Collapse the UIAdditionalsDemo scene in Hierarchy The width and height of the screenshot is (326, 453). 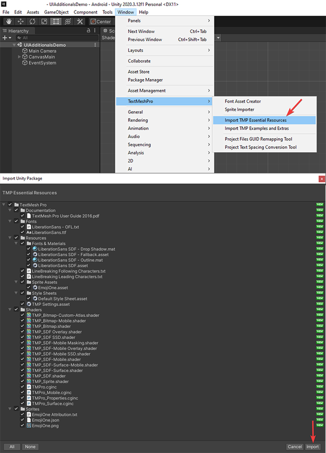pyautogui.click(x=14, y=45)
